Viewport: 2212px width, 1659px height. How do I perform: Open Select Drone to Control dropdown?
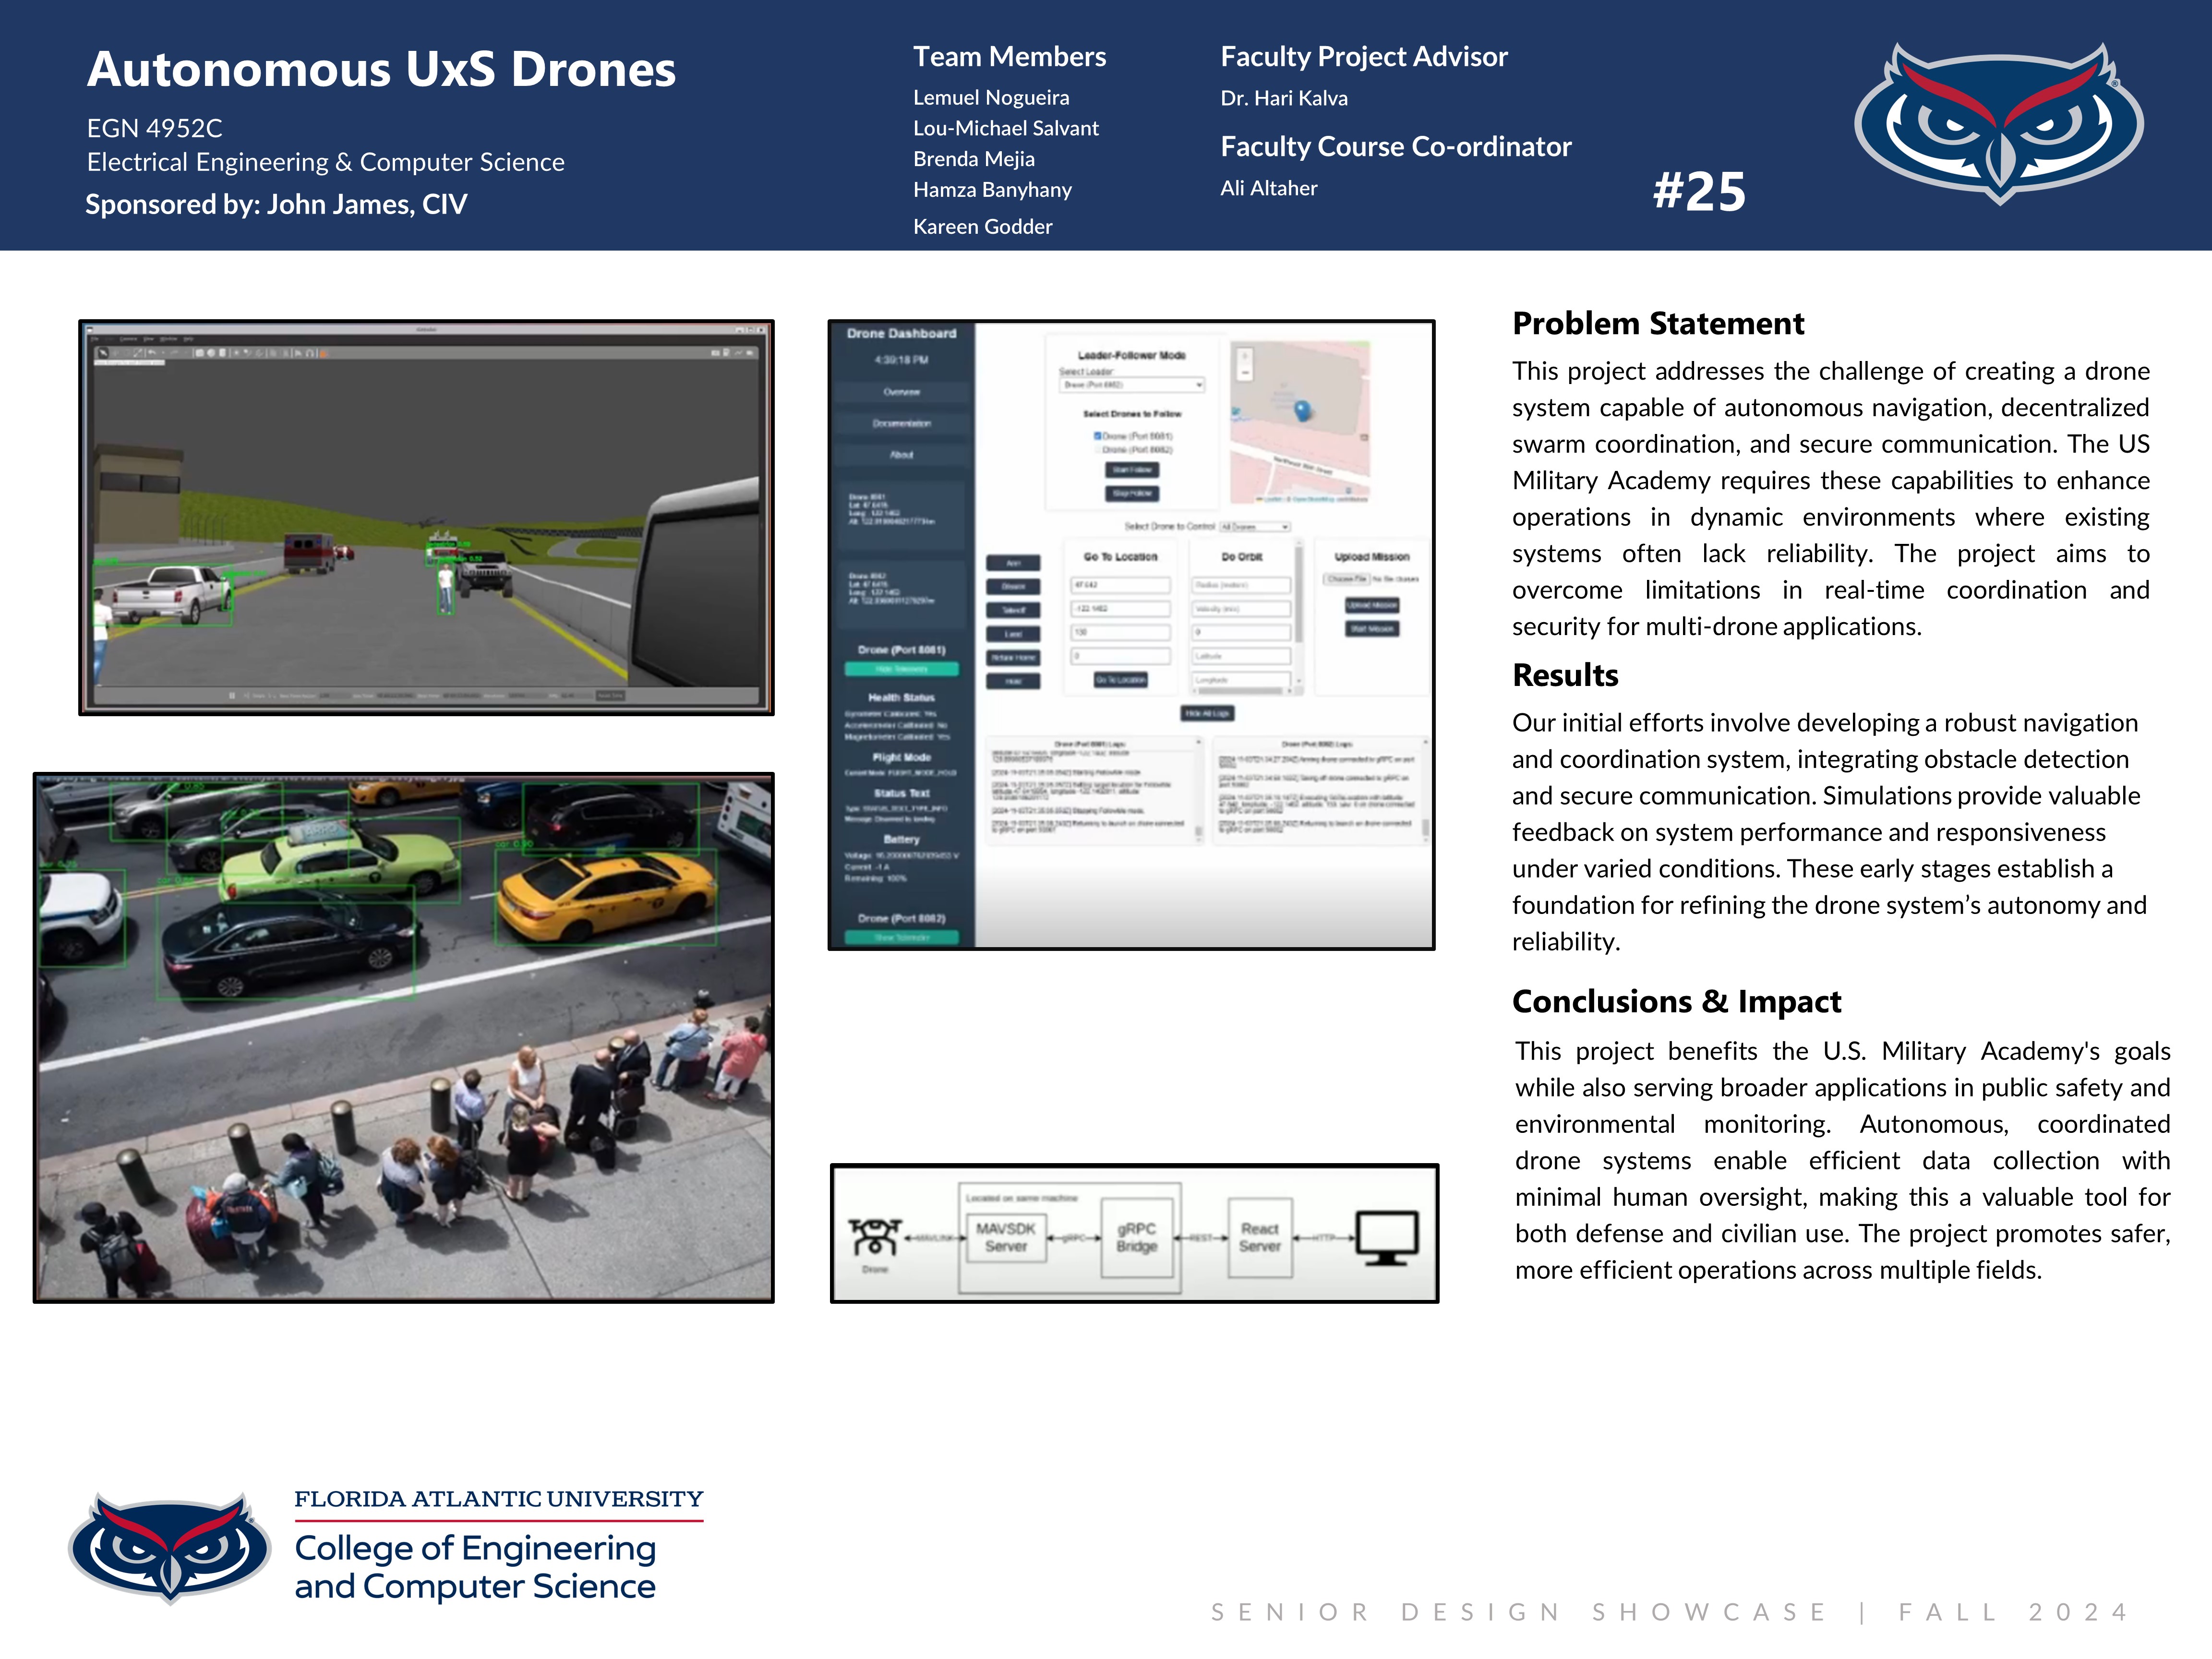[1254, 526]
